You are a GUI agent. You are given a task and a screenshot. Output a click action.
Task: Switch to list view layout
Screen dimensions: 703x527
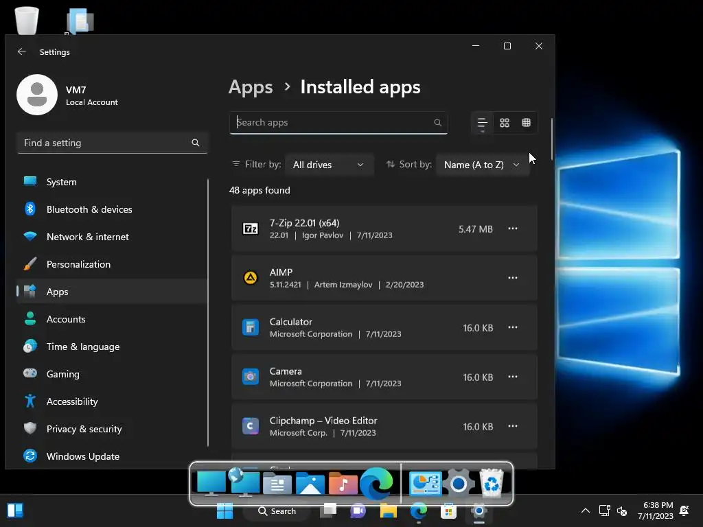pyautogui.click(x=483, y=122)
